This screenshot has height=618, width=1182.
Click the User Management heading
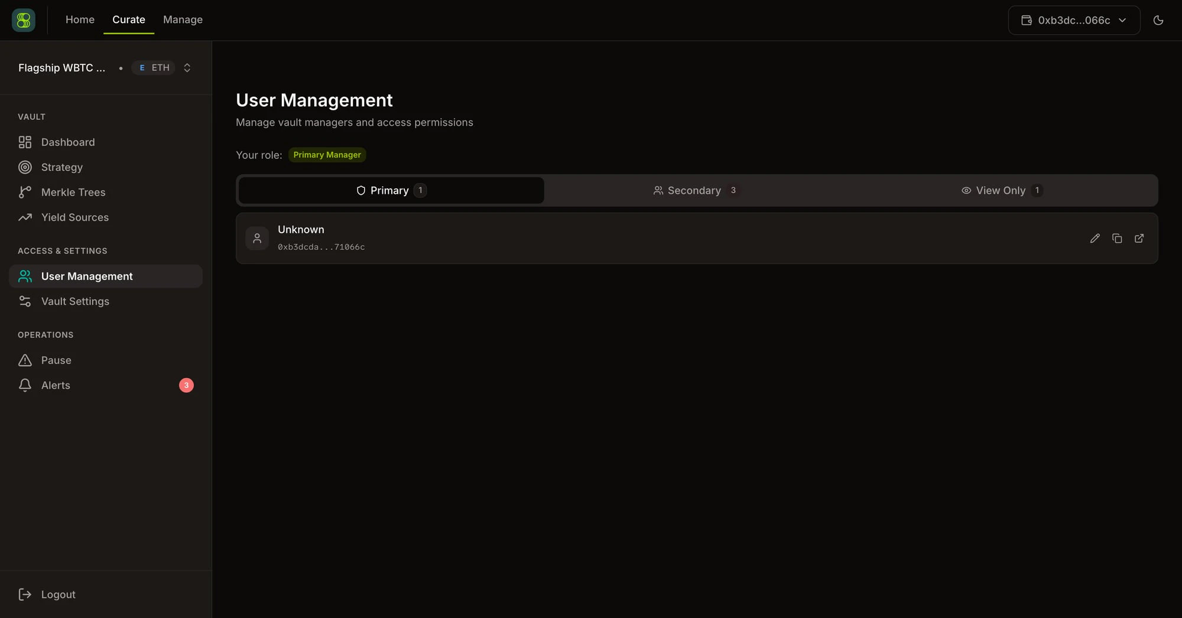[314, 100]
